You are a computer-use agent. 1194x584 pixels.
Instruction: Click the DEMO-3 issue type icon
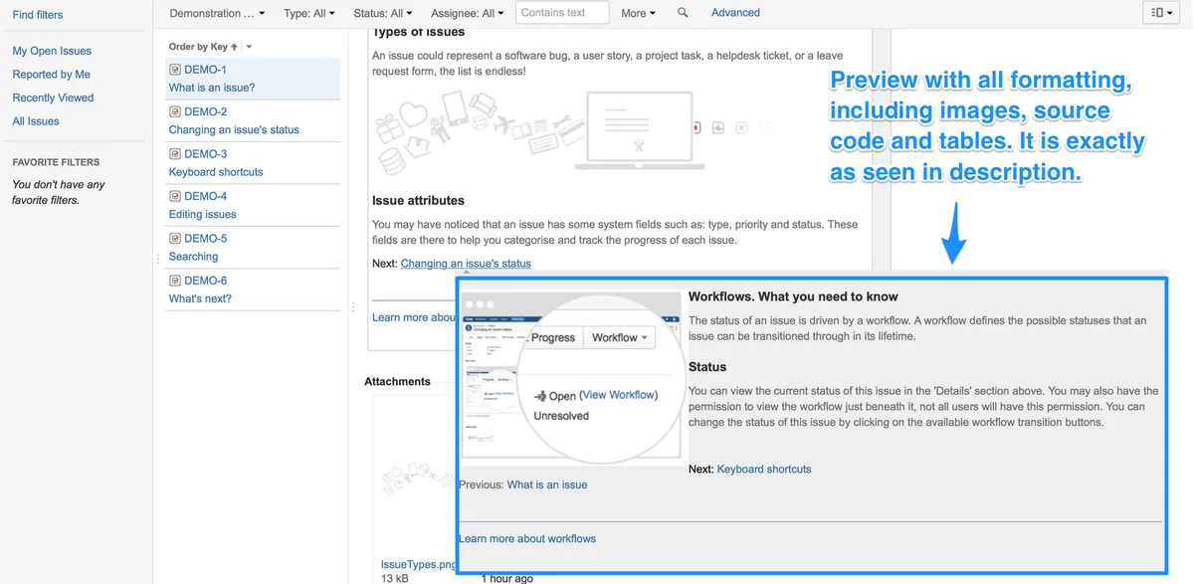click(175, 154)
